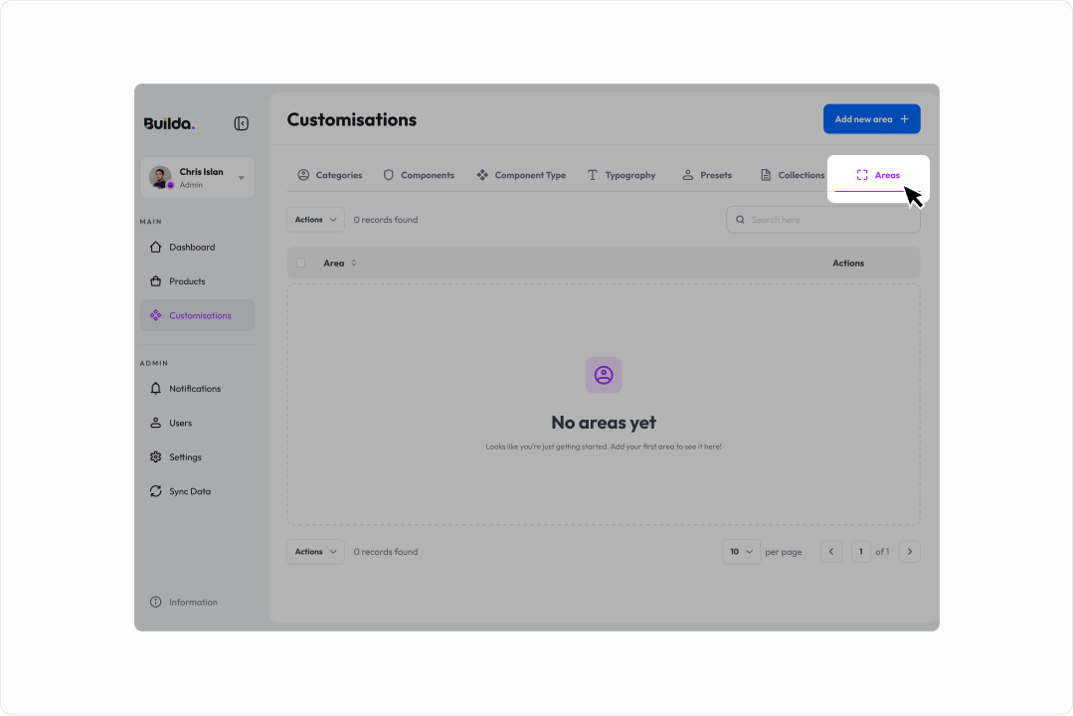Expand the Chris Islan account dropdown arrow

pos(241,178)
